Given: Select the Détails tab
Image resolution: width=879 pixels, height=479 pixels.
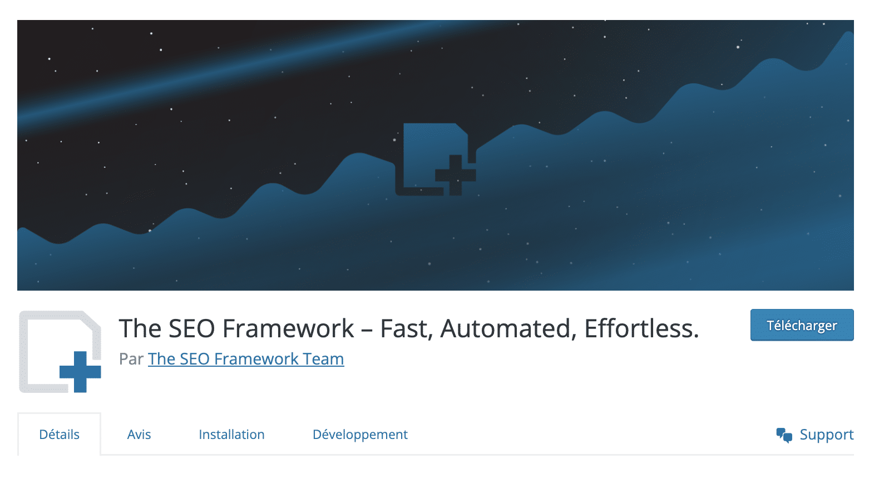Looking at the screenshot, I should [x=59, y=435].
